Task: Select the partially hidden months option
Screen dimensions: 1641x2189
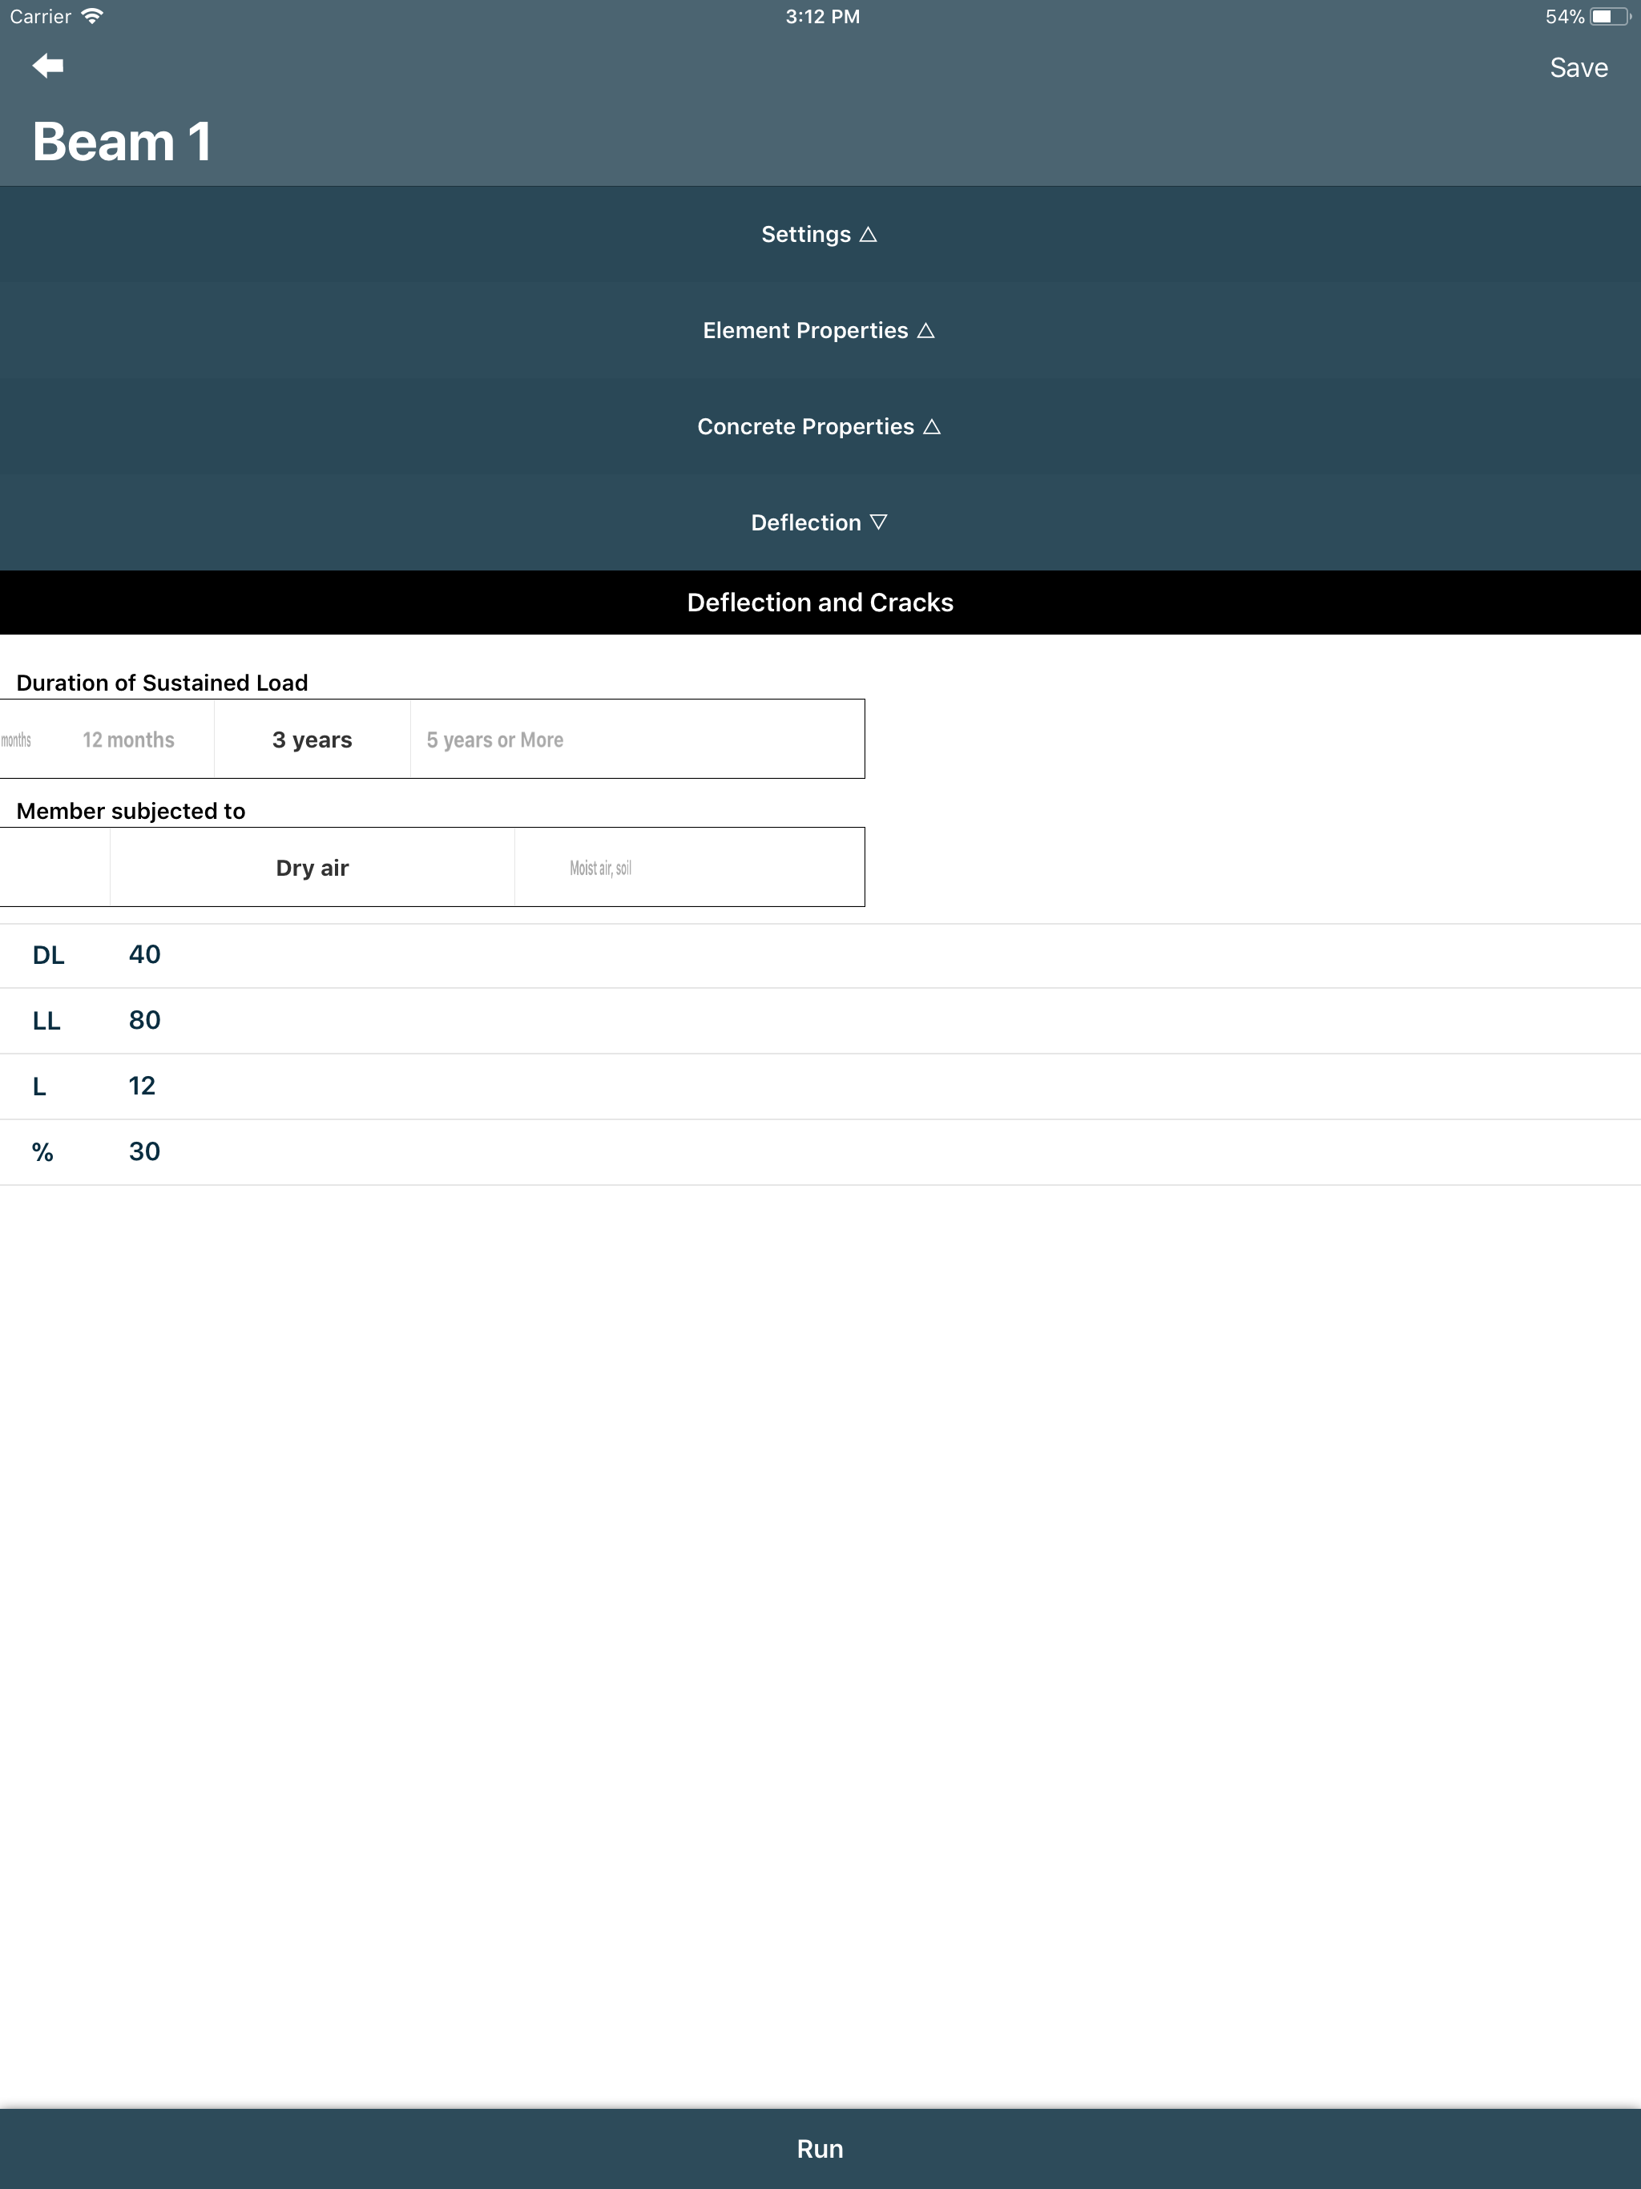Action: (16, 740)
